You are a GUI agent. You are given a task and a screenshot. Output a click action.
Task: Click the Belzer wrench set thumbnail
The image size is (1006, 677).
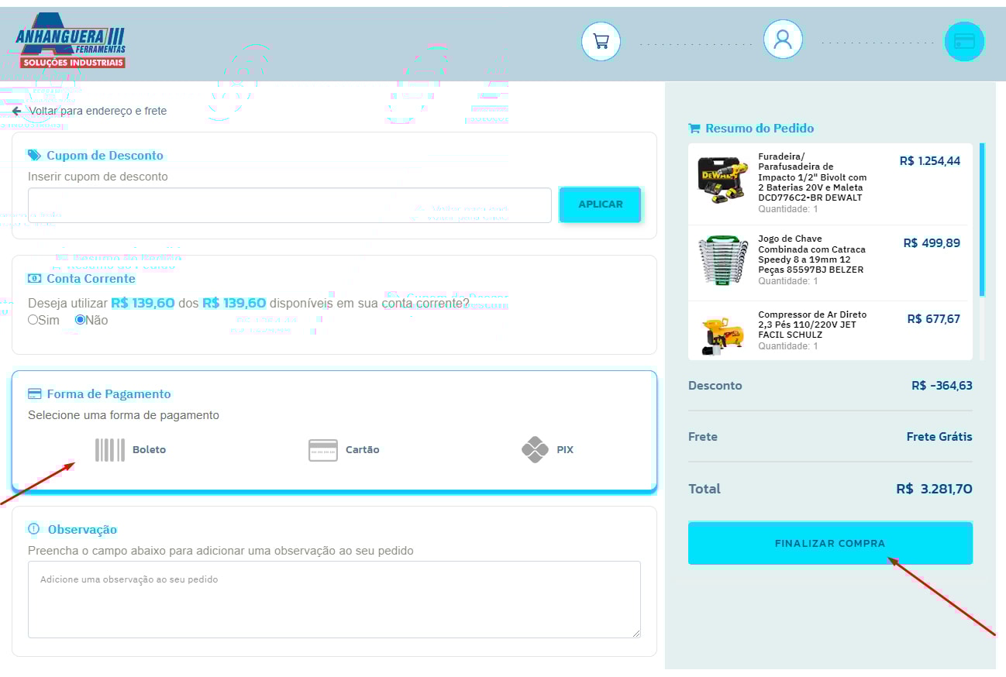pos(722,260)
